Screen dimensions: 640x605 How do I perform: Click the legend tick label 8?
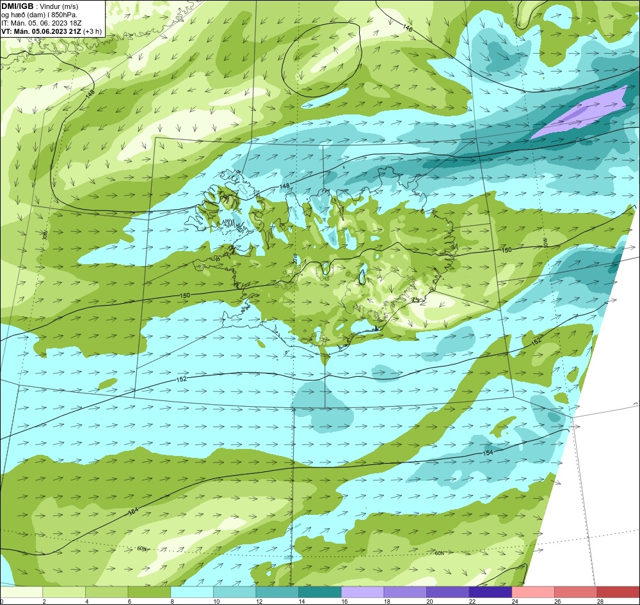(173, 601)
